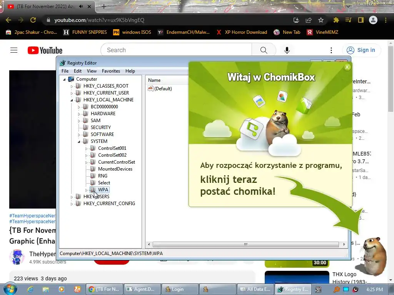Expand the HARDWARE key arrow
Viewport: 394px width, 295px height.
point(79,114)
